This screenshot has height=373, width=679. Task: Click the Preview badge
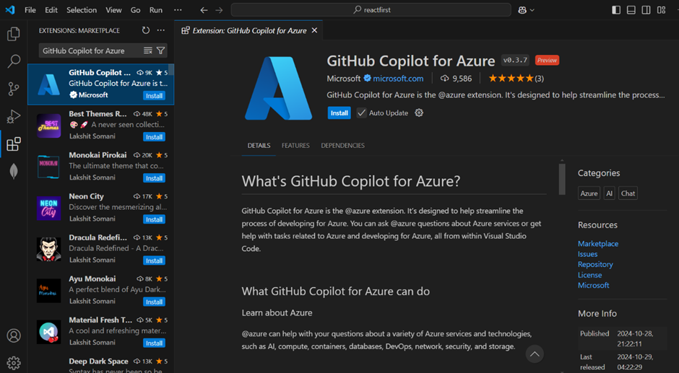[547, 60]
